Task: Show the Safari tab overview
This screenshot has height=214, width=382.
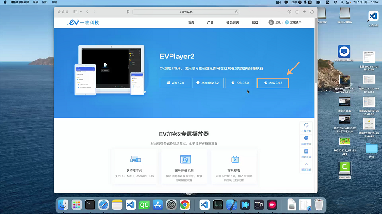Action: [x=312, y=11]
